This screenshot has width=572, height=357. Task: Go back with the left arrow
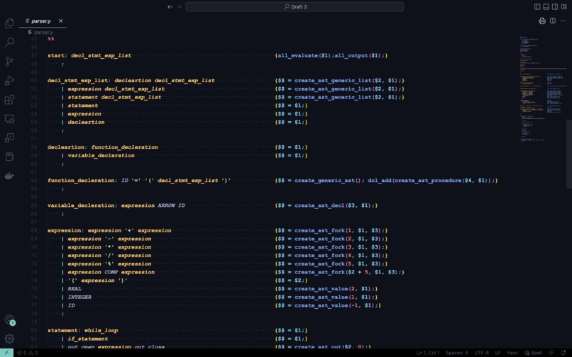pyautogui.click(x=170, y=6)
